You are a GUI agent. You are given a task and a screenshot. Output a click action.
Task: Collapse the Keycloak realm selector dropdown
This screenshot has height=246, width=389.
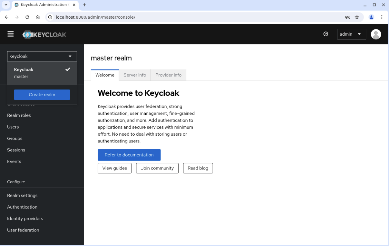tap(42, 56)
